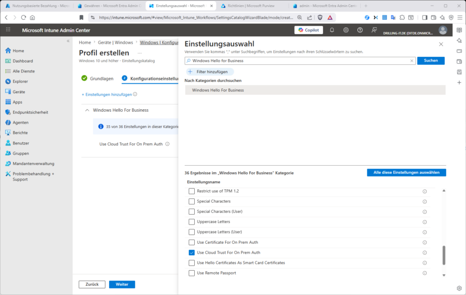Check Use Remote Passport
This screenshot has height=295, width=466.
point(192,273)
